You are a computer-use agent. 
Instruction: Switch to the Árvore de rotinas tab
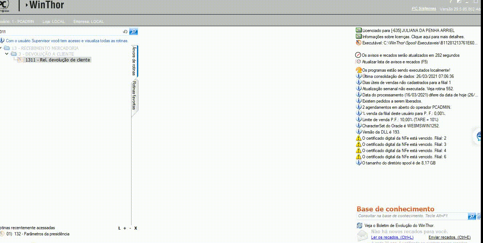[134, 61]
